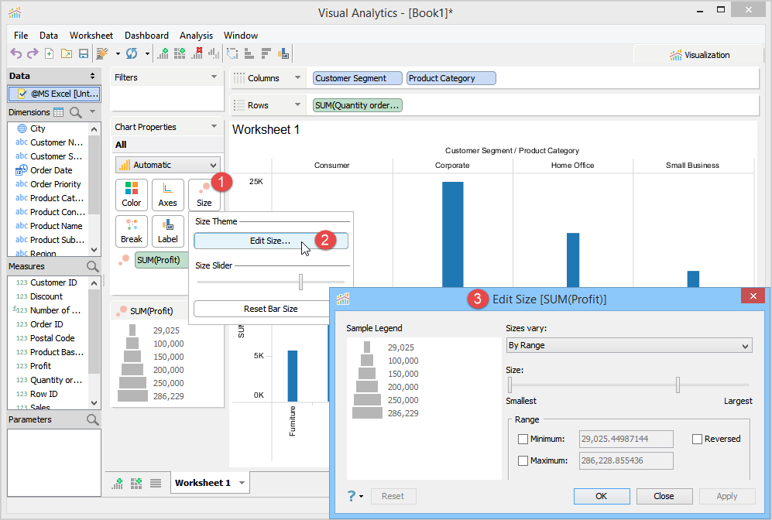
Task: Swap rows and columns toolbar icon
Action: coord(232,53)
